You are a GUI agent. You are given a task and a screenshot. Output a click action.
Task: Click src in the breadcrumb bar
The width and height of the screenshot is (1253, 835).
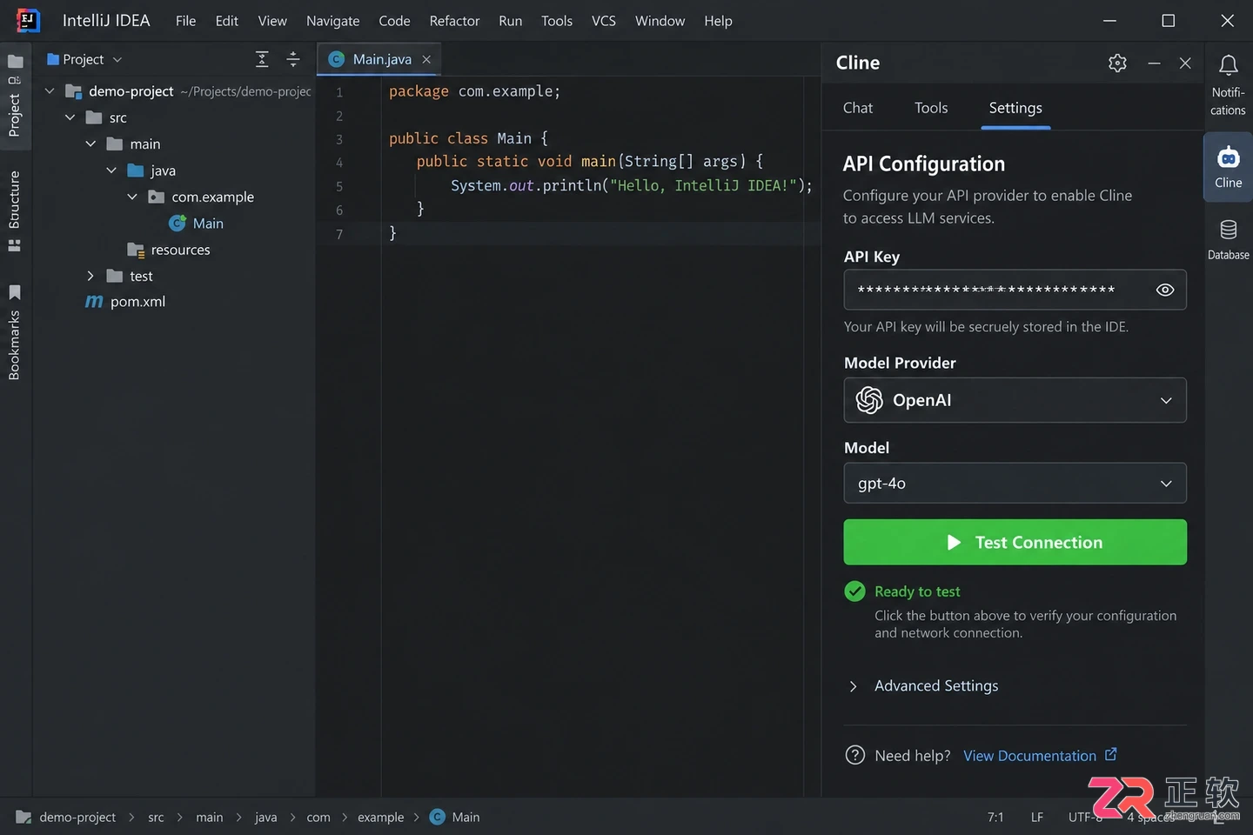pos(156,817)
